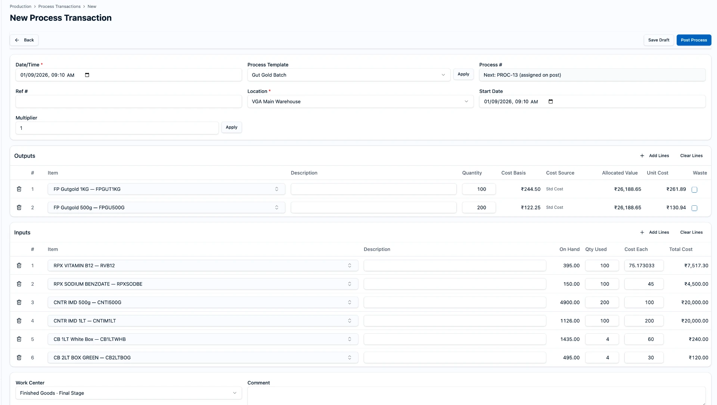Change item FP Gutgold 500g selector
717x405 pixels.
(166, 208)
